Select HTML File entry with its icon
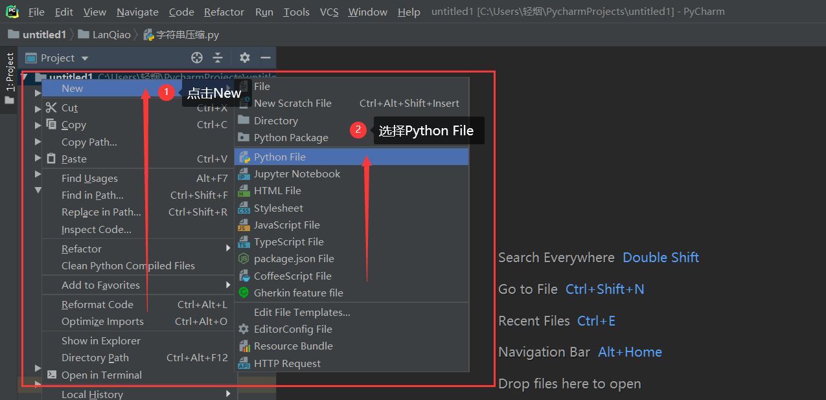Viewport: 826px width, 400px height. pos(277,190)
